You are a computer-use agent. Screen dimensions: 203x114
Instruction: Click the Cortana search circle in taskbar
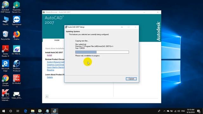coord(10,111)
